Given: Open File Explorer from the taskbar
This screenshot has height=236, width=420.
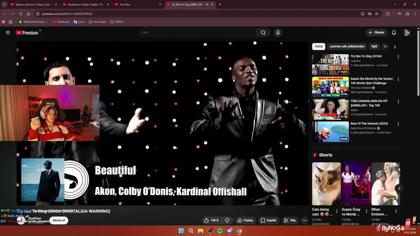Looking at the screenshot, I should click(200, 231).
